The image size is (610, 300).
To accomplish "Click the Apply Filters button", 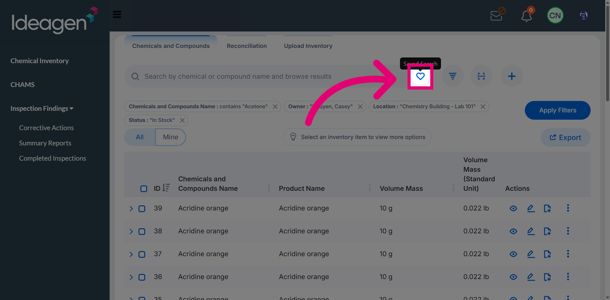I will [558, 110].
